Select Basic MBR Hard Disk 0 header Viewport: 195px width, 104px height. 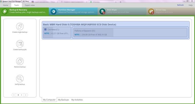(x=80, y=25)
